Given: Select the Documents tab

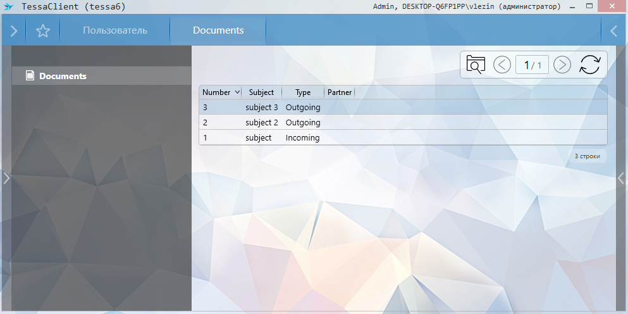Looking at the screenshot, I should 218,30.
